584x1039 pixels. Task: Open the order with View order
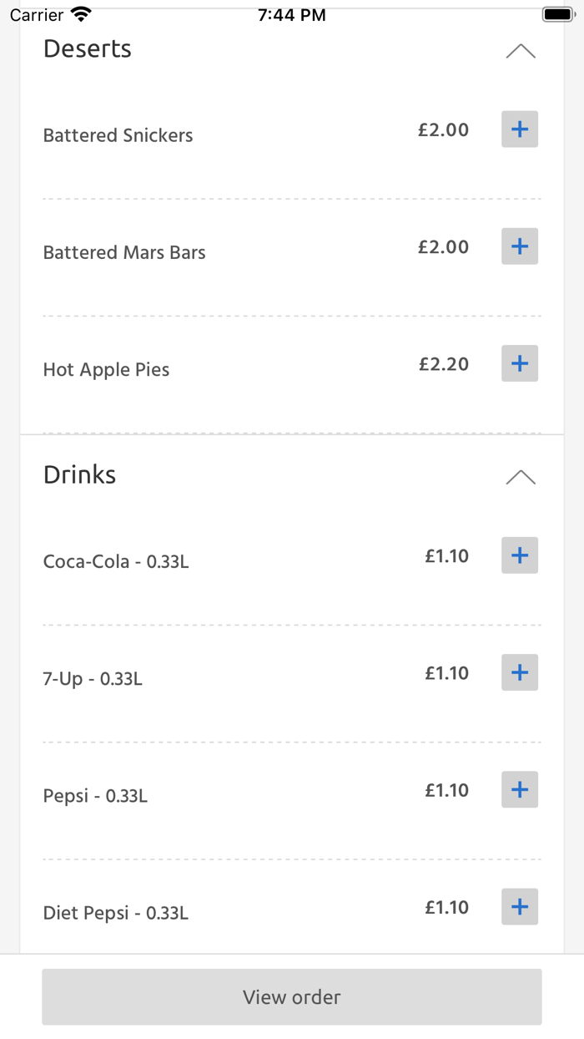291,996
